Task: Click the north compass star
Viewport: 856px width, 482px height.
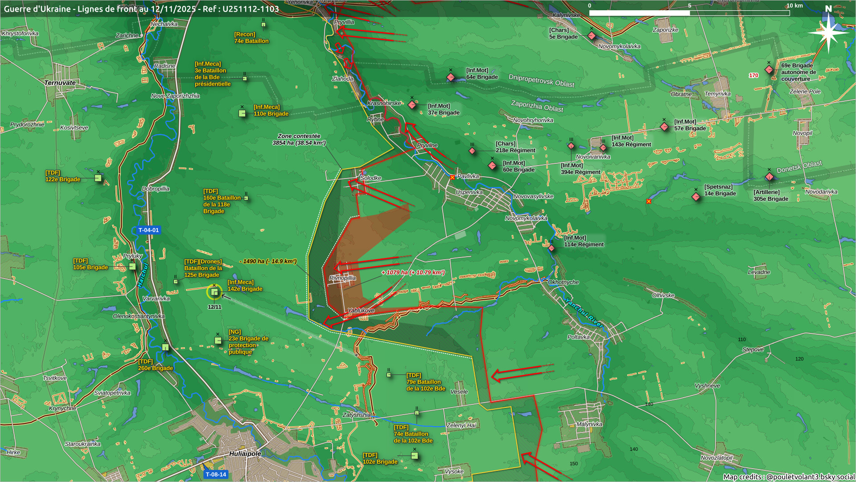Action: click(828, 33)
